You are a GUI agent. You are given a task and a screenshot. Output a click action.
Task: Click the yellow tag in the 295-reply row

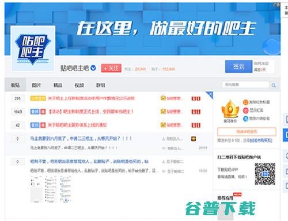click(38, 98)
